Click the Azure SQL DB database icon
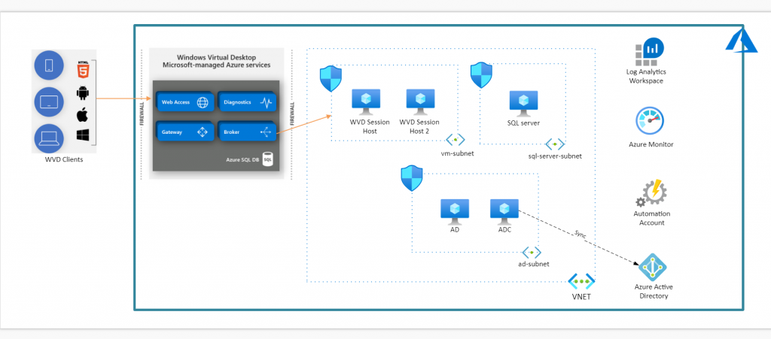Screen dimensions: 771x339 267,160
